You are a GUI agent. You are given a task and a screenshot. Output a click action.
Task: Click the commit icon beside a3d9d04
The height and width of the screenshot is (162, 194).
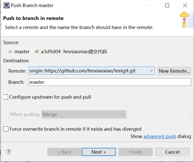click(x=37, y=51)
